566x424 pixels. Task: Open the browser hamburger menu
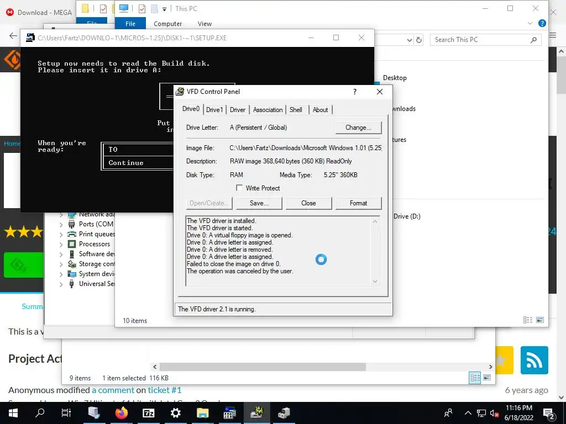coord(553,35)
